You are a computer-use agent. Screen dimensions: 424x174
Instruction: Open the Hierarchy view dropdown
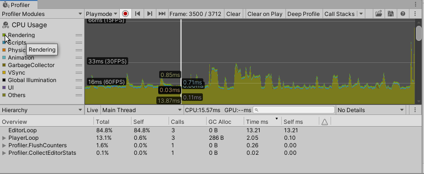point(42,110)
